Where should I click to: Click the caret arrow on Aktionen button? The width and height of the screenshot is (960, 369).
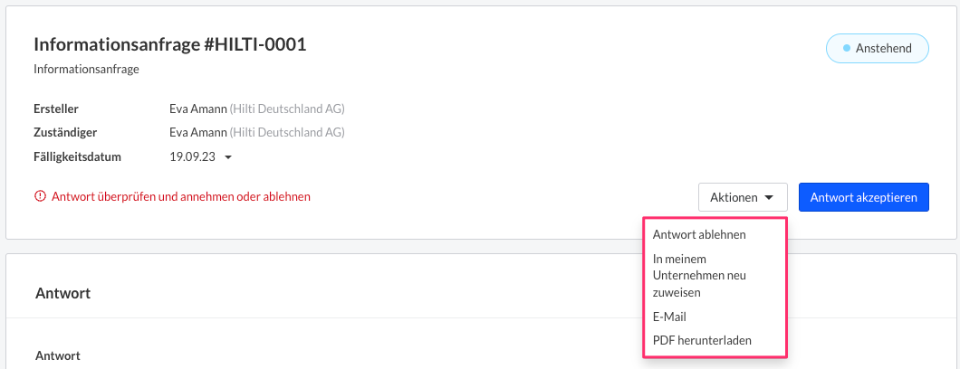click(769, 197)
